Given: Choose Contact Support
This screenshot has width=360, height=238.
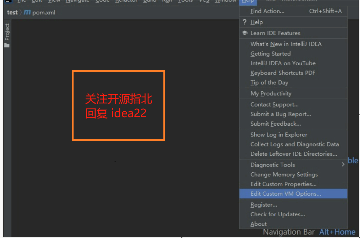Looking at the screenshot, I should (x=293, y=105).
